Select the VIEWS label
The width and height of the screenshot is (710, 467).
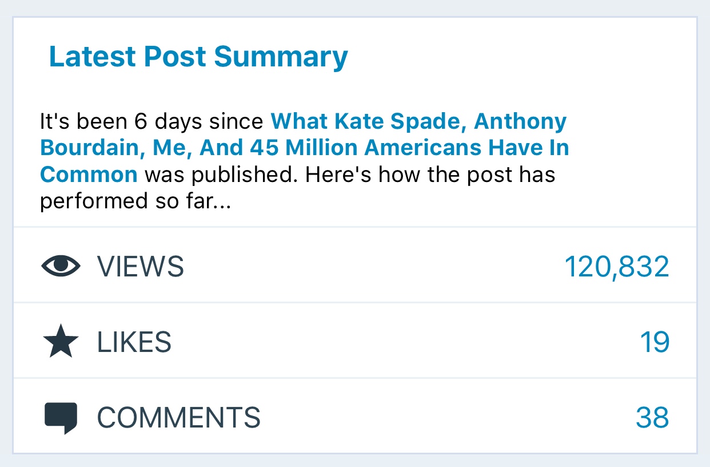point(141,267)
